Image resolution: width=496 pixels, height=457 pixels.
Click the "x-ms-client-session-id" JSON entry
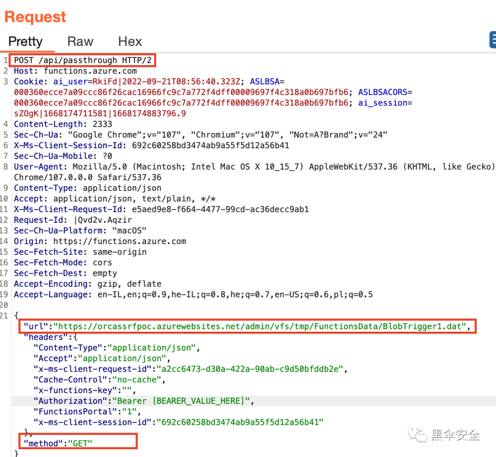(178, 422)
